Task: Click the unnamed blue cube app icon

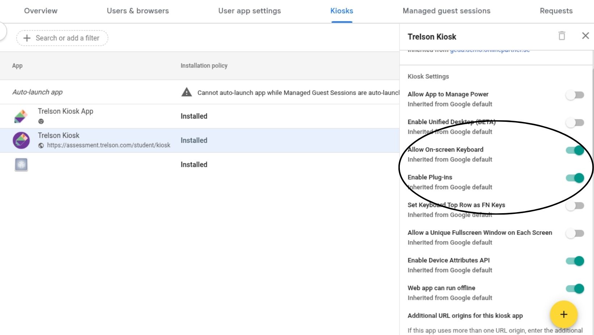Action: pos(21,165)
